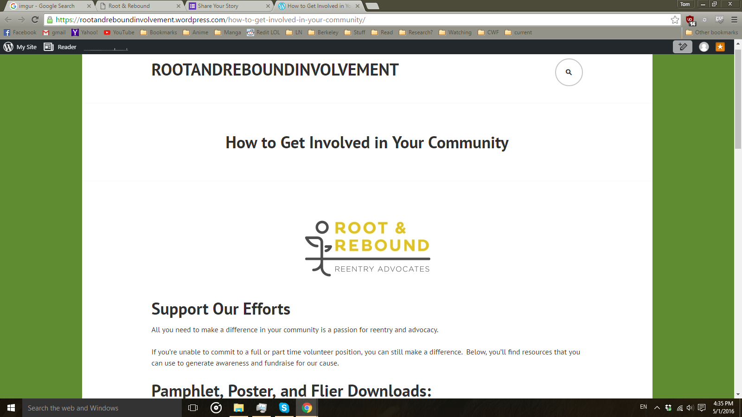Open the YouTube bookmark

[119, 32]
